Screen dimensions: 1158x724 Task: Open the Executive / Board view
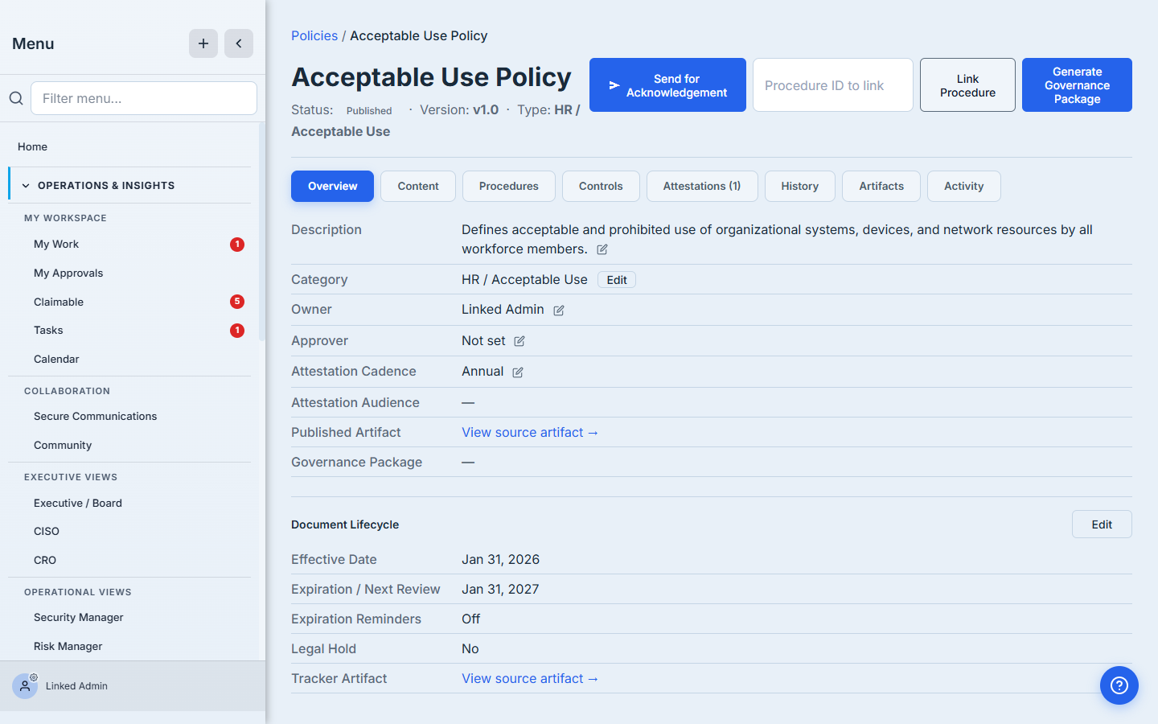(x=78, y=503)
